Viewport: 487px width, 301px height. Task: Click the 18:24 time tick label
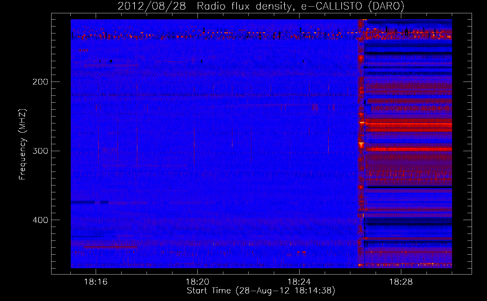click(x=299, y=282)
